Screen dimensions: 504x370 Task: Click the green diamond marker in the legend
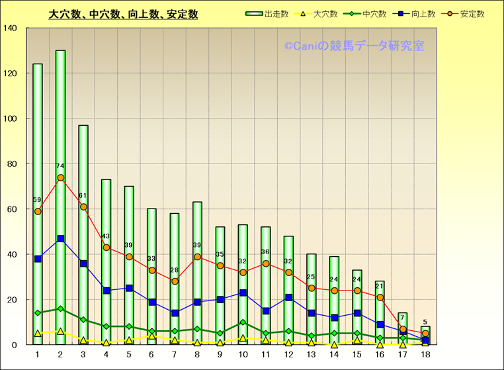[x=352, y=14]
